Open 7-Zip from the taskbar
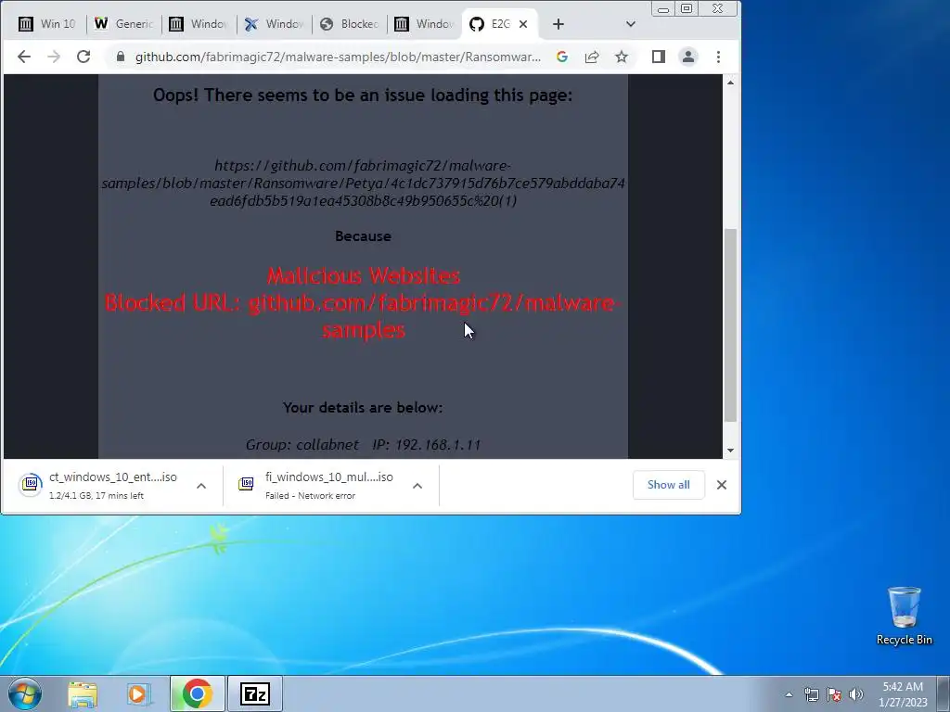The height and width of the screenshot is (712, 950). point(254,693)
